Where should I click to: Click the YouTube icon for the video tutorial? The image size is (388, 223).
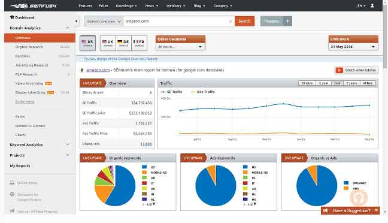click(x=339, y=70)
